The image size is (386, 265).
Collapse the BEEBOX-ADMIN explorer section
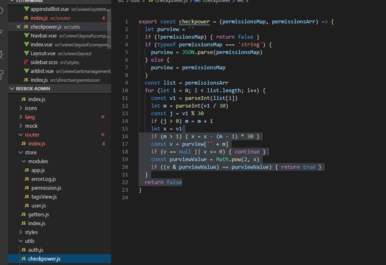(x=32, y=89)
